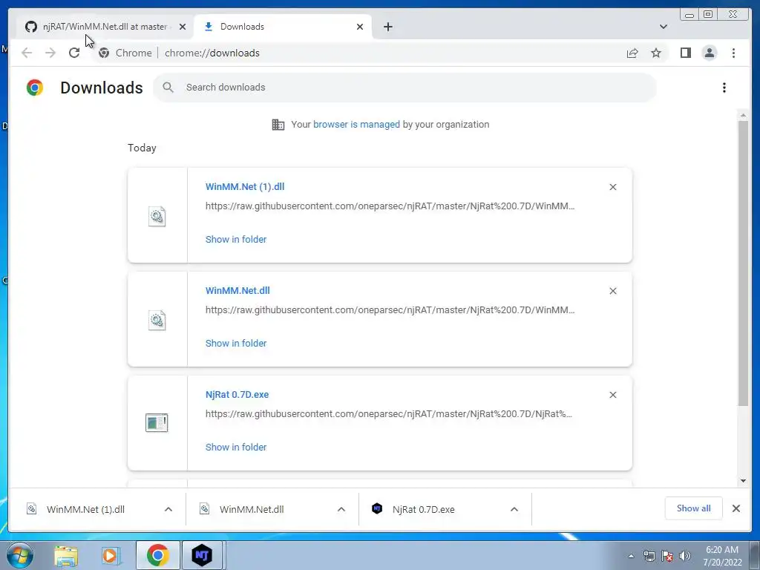The width and height of the screenshot is (760, 570).
Task: Expand options for NjRat 0.7D.exe shelf item
Action: click(514, 509)
